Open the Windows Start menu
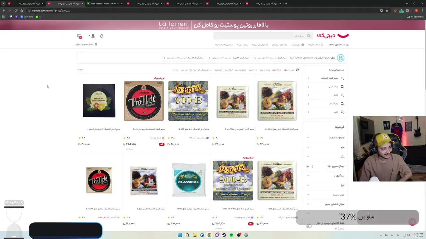The height and width of the screenshot is (239, 426). tap(180, 235)
